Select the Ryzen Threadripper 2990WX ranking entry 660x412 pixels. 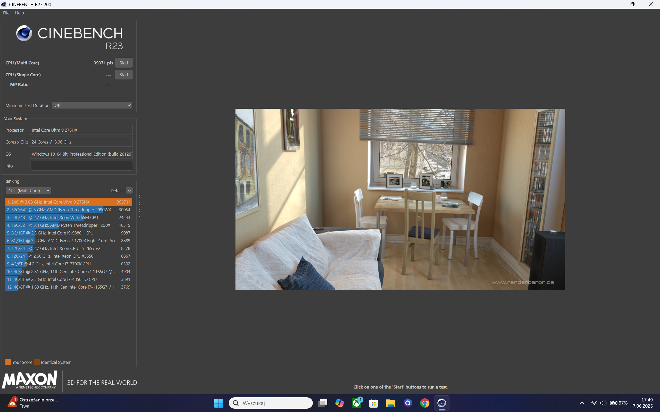pos(68,210)
